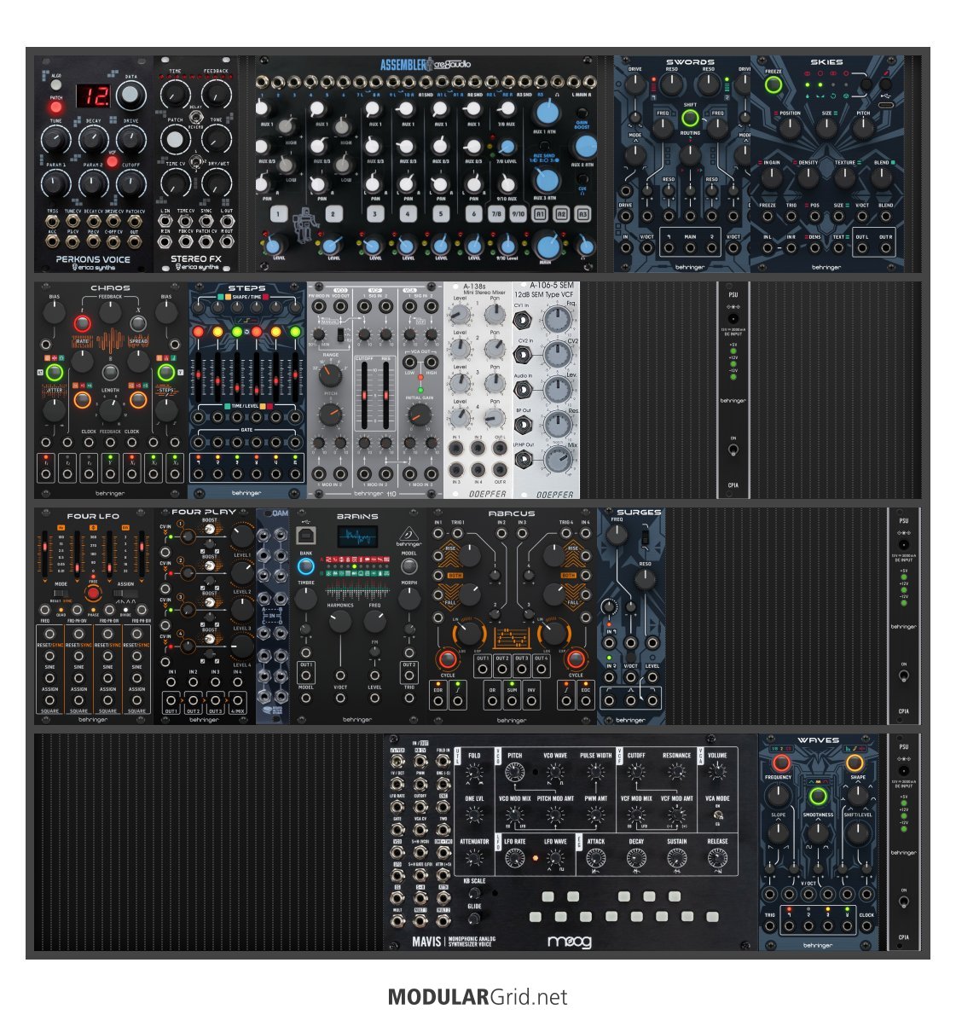This screenshot has width=956, height=1015.
Task: Click the 7/8 button on Assembler
Action: (x=495, y=213)
